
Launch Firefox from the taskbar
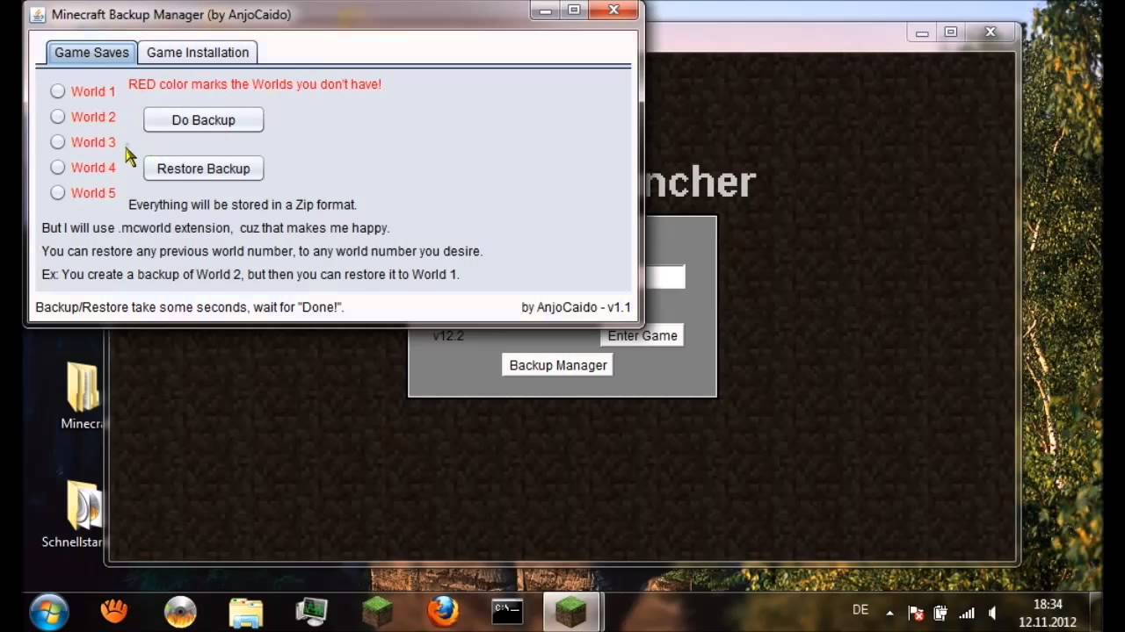tap(443, 611)
